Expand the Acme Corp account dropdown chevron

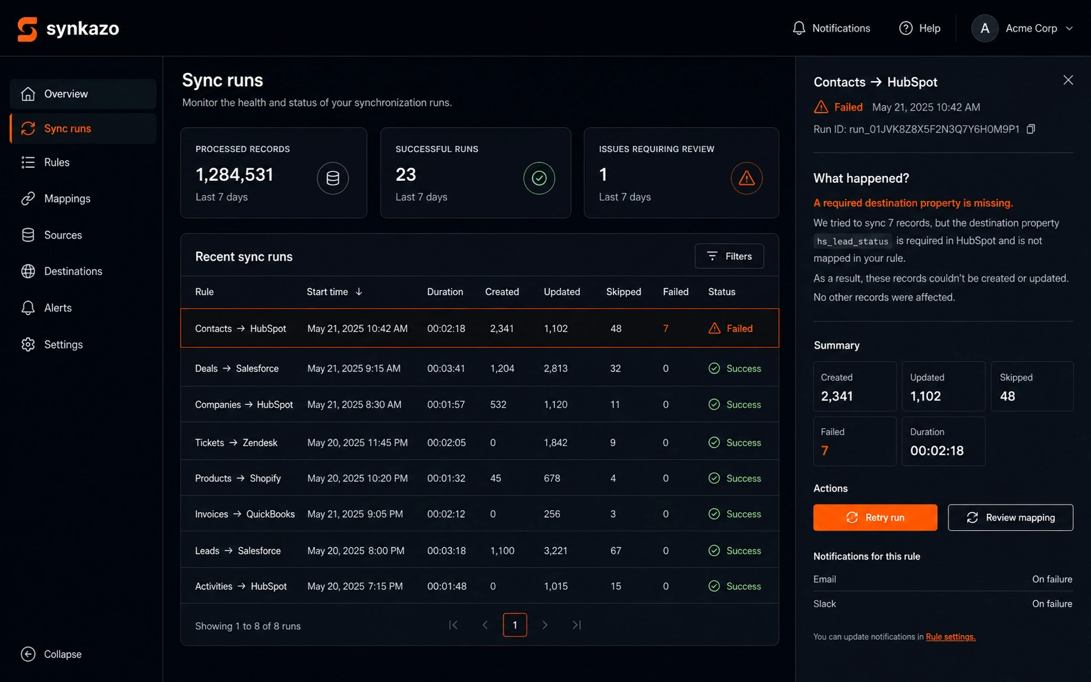(1069, 28)
